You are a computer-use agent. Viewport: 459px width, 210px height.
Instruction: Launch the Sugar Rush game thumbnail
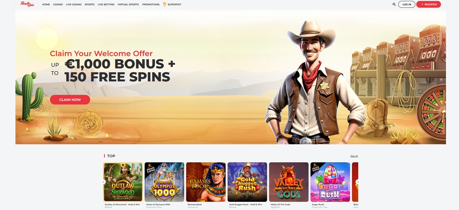pyautogui.click(x=330, y=182)
